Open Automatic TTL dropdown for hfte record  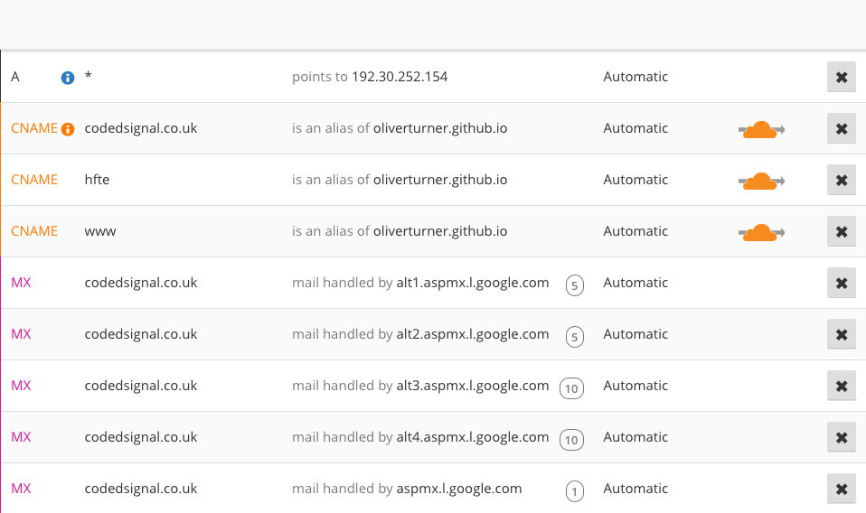coord(635,180)
